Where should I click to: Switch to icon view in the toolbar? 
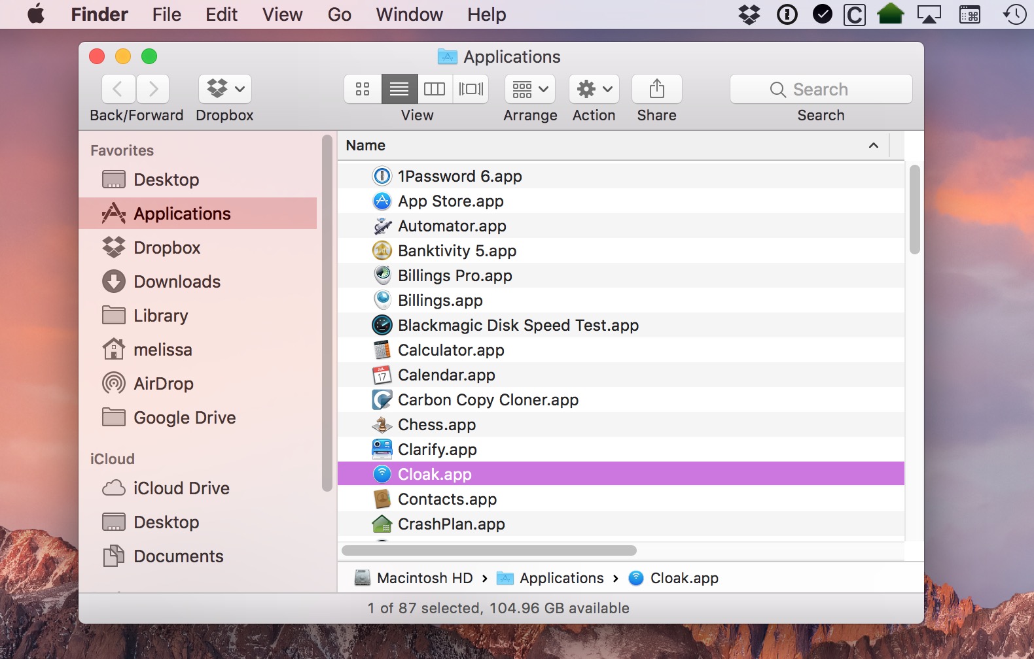click(363, 89)
